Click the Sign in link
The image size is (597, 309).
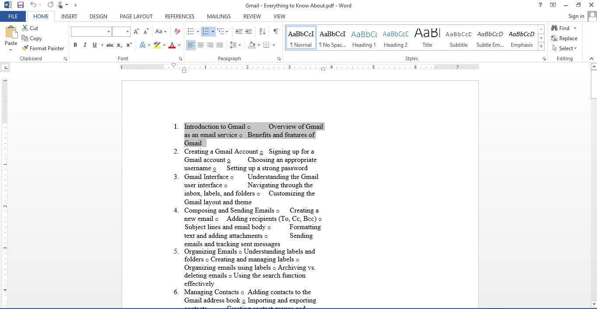coord(576,16)
